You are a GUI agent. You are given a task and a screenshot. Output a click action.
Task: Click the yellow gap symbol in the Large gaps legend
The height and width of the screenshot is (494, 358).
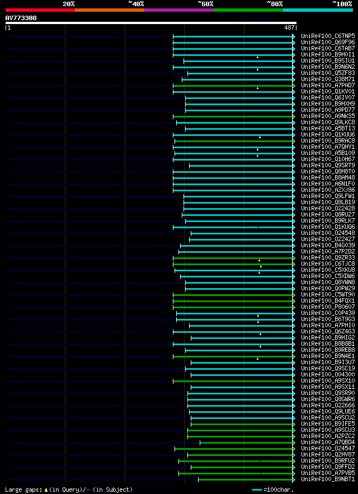coord(46,490)
